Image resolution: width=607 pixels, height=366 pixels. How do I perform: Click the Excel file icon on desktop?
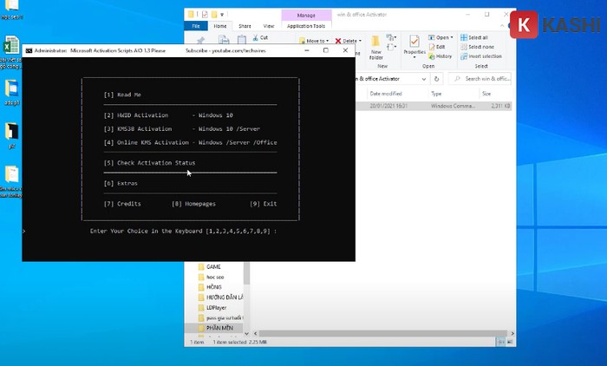click(11, 46)
